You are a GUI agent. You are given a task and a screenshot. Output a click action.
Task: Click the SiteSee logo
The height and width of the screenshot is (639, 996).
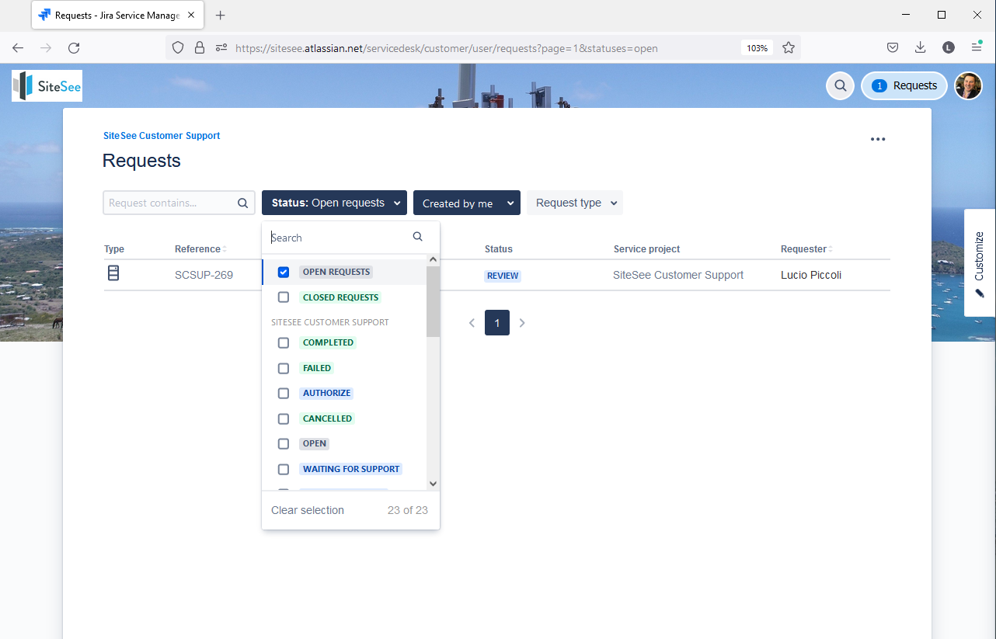pyautogui.click(x=47, y=85)
